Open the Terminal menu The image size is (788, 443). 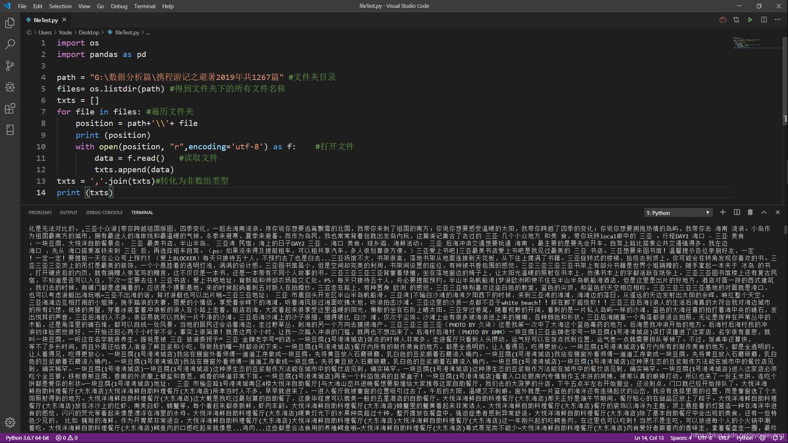click(x=144, y=6)
